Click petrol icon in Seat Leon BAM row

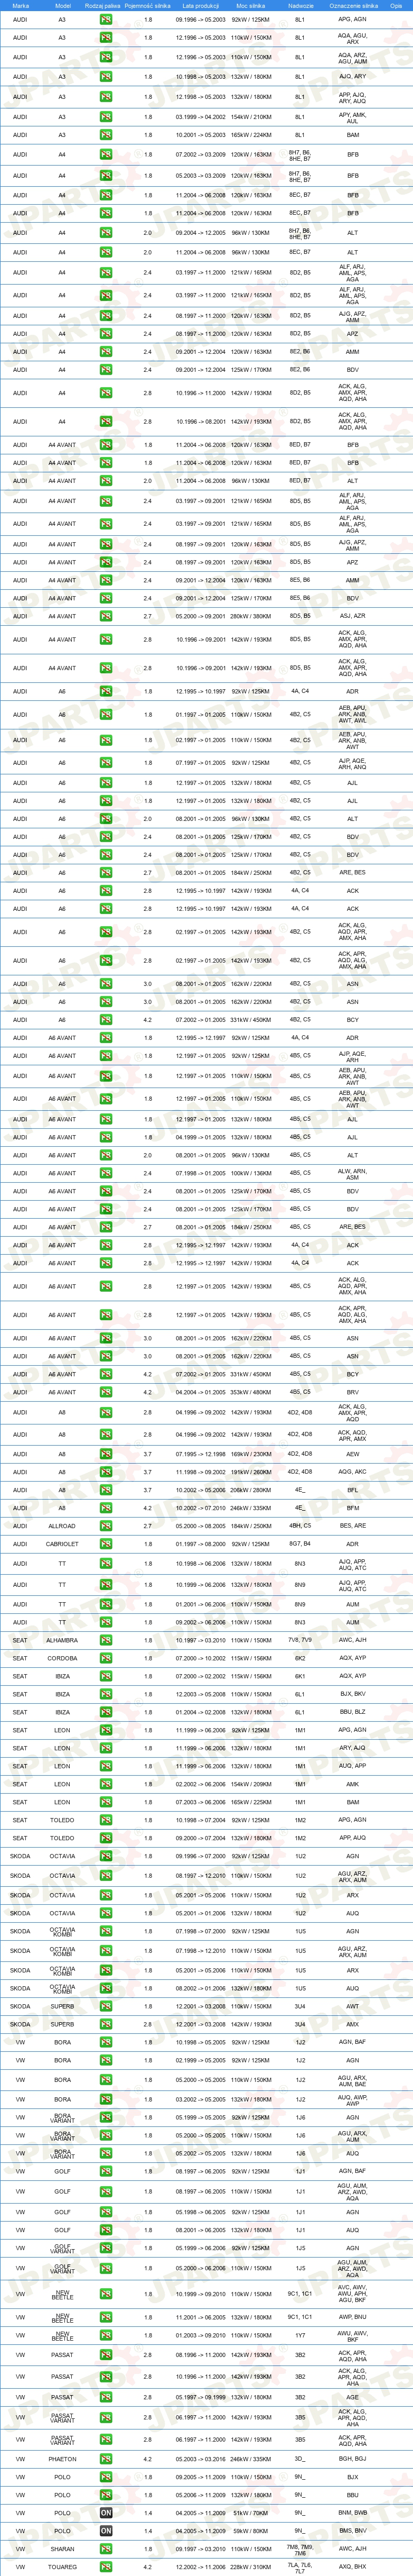point(106,1802)
